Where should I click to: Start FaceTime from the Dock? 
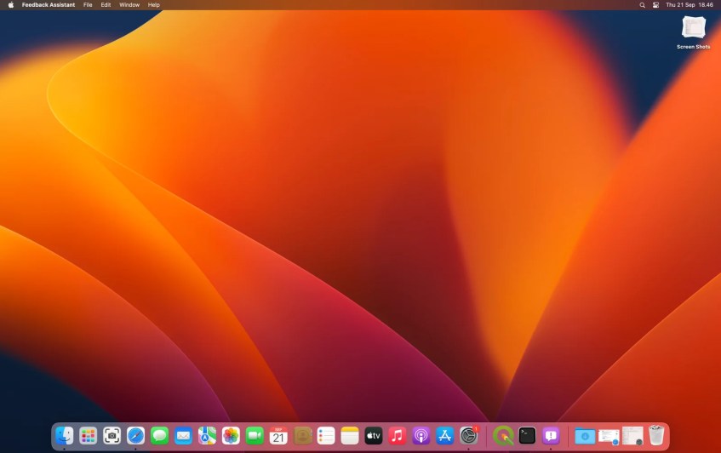(255, 435)
